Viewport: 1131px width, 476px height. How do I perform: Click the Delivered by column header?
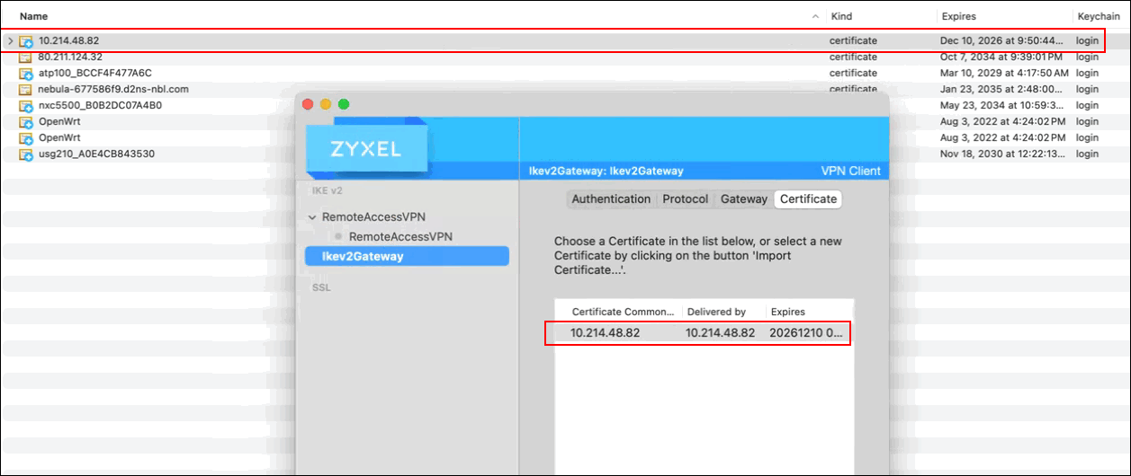click(x=716, y=312)
